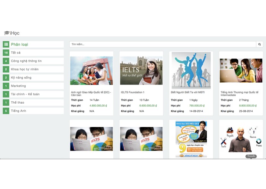This screenshot has width=266, height=189.
Task: Click the Phân loại header
Action: pos(33,44)
